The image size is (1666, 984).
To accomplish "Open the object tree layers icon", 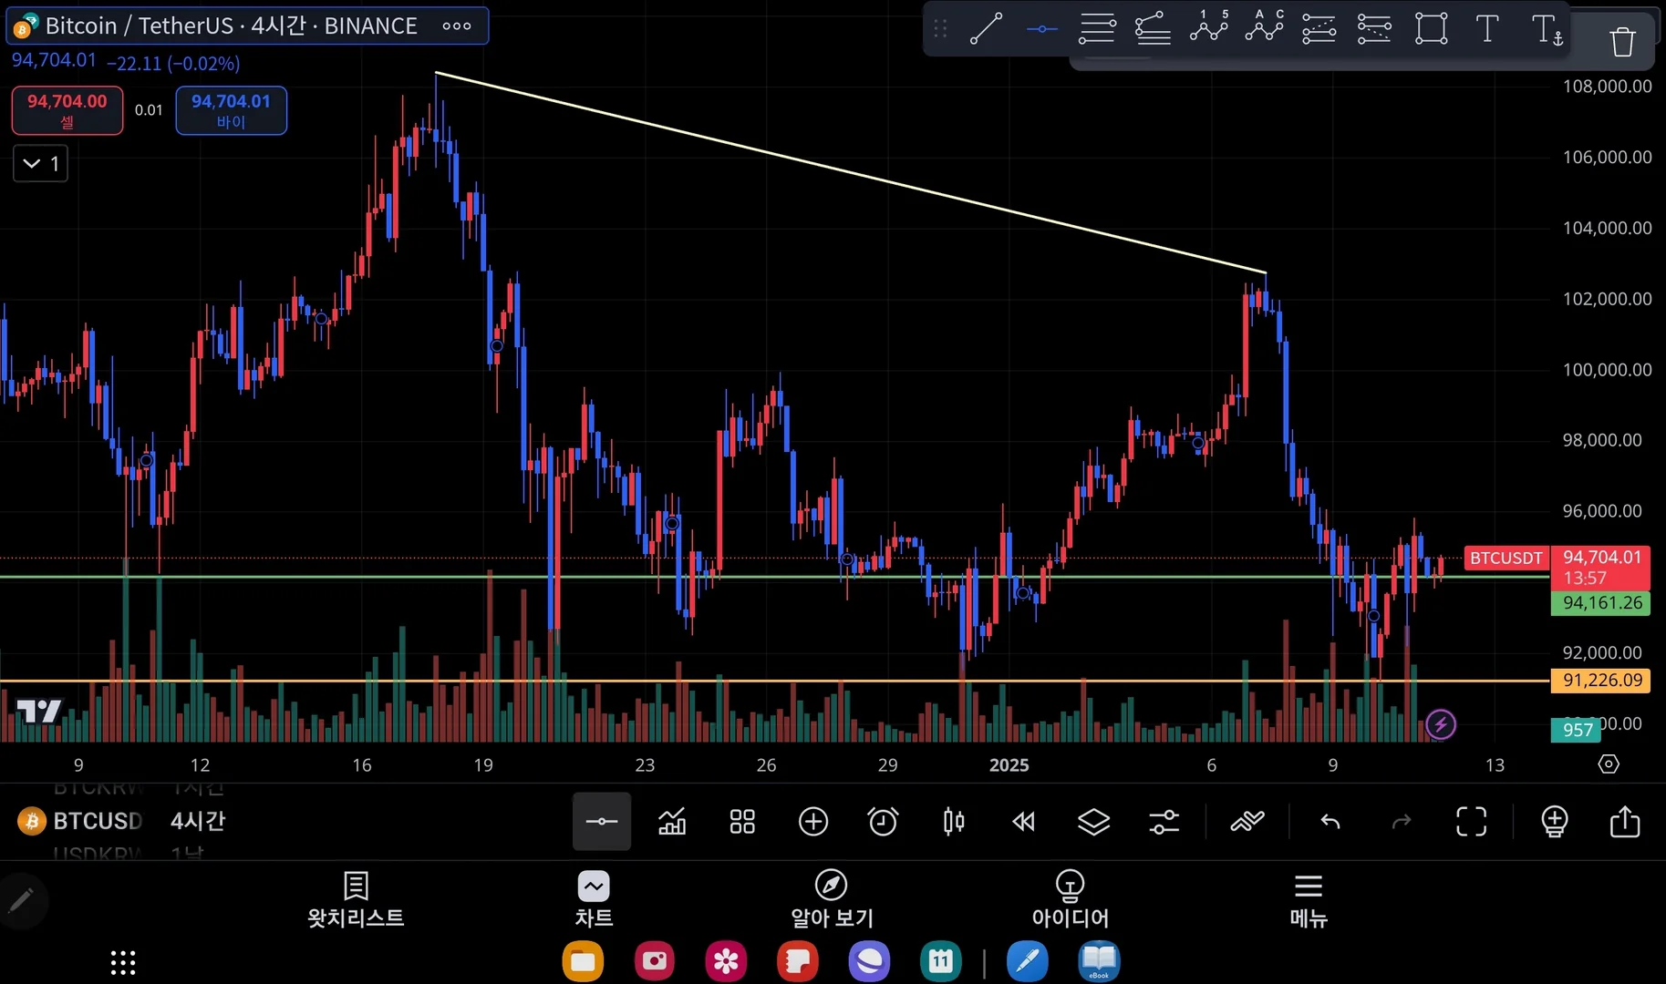I will pyautogui.click(x=1093, y=822).
